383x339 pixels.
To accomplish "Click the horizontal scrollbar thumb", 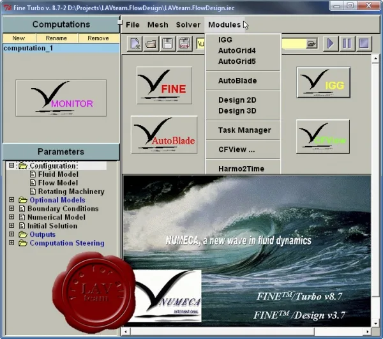I will (x=222, y=332).
